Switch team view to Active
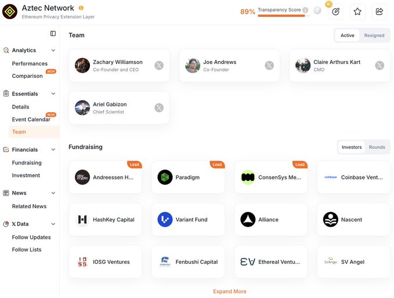Viewport: 394px width, 298px height. [x=347, y=35]
